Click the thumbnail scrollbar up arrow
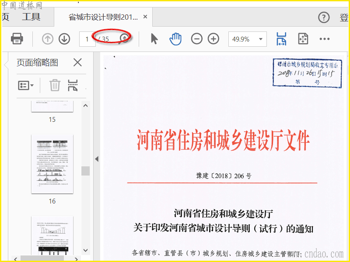This screenshot has width=350, height=262. (85, 106)
